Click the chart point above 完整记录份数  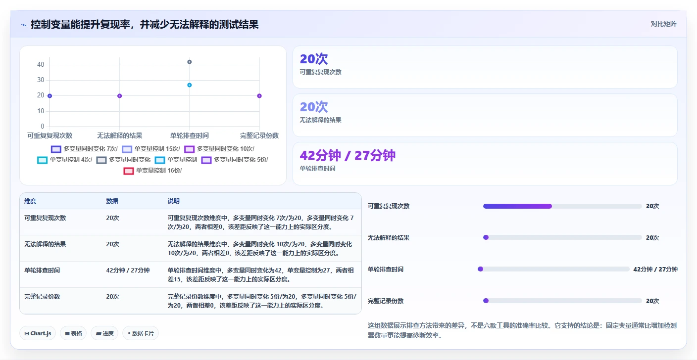tap(259, 96)
